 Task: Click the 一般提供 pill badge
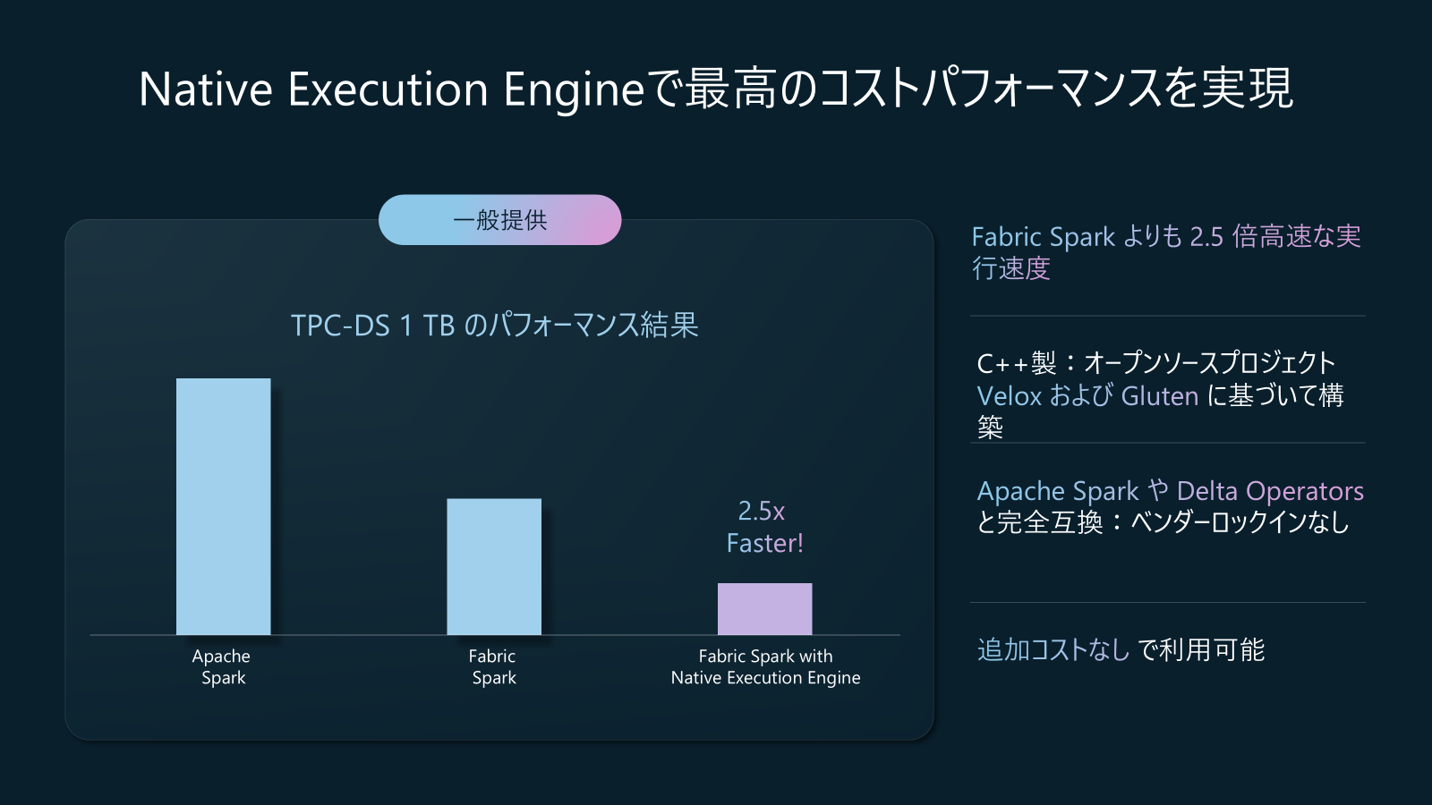(x=499, y=220)
